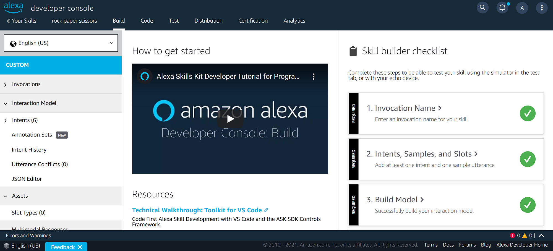Expand the Errors and Warnings panel with the caret
Screen dimensions: 553x251
coord(541,236)
